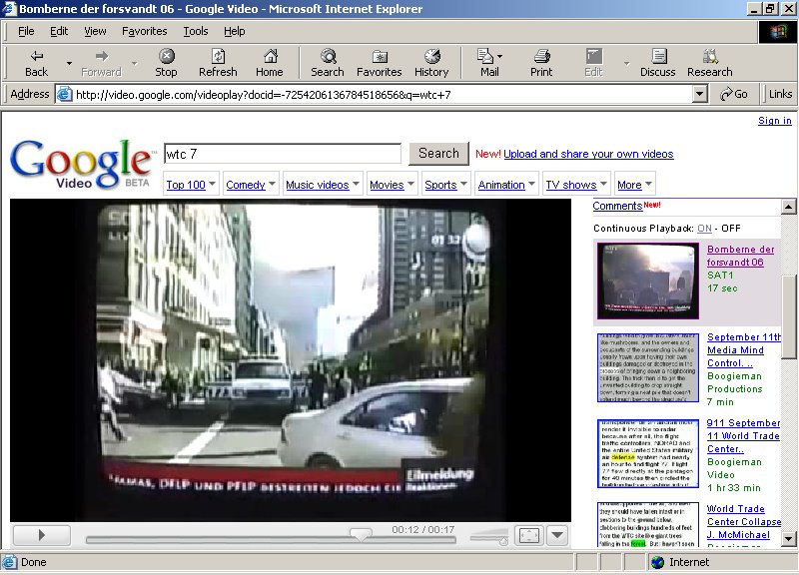Toggle fullscreen video view icon

(529, 535)
